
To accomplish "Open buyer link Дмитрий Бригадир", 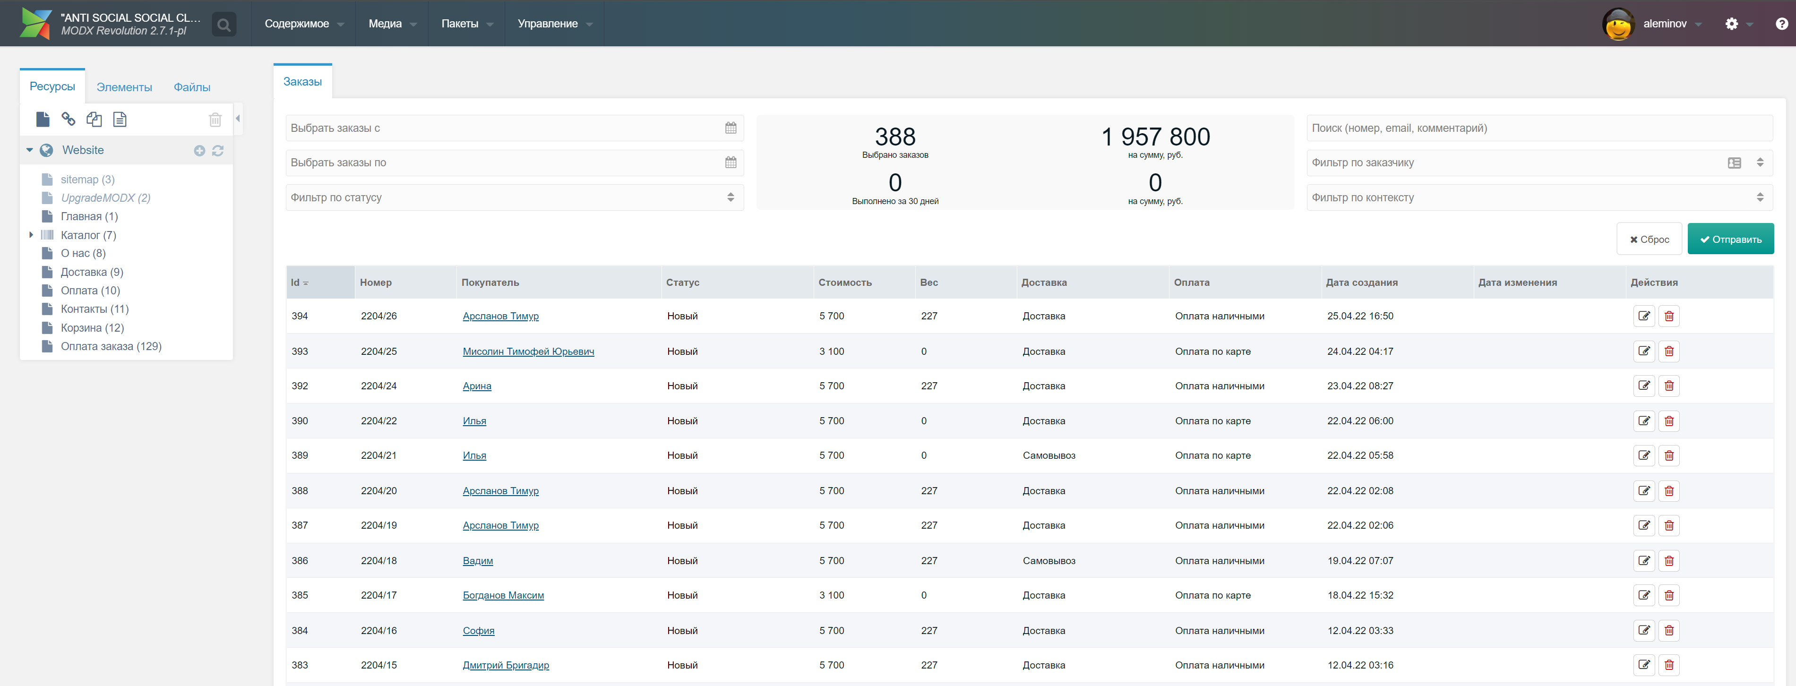I will [506, 665].
